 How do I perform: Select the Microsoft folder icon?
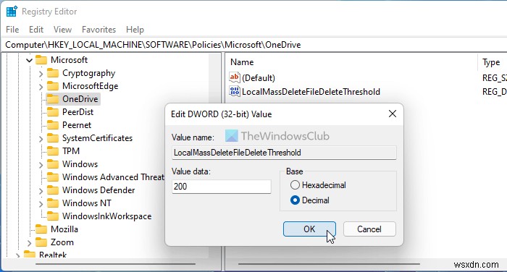[x=41, y=60]
